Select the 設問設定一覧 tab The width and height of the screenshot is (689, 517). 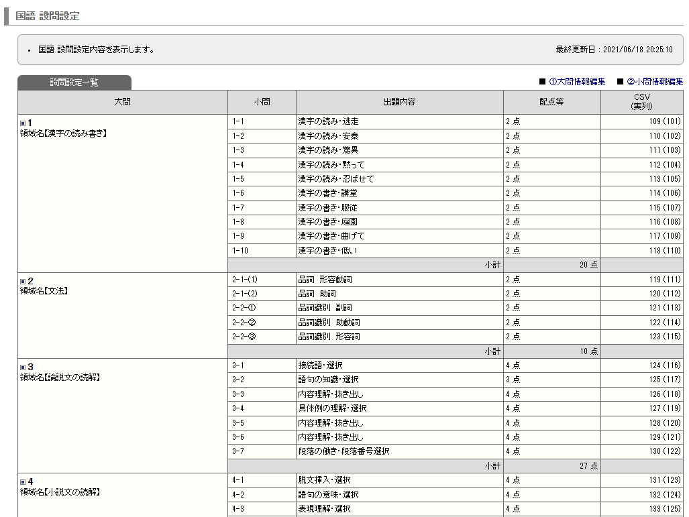[x=74, y=82]
